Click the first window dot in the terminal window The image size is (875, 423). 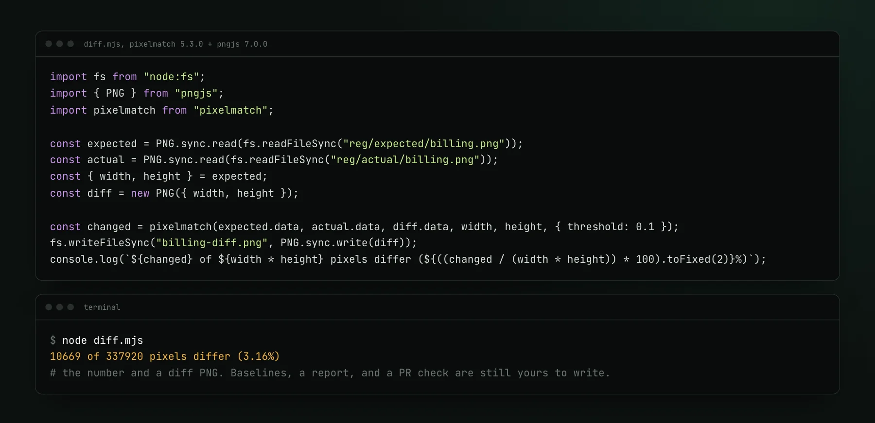[x=49, y=307]
